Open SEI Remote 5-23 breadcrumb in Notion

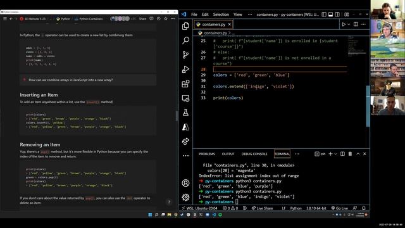click(x=33, y=19)
